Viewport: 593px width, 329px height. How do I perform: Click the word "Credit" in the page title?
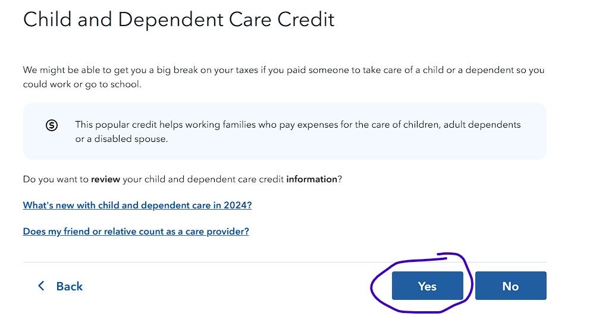pos(306,19)
